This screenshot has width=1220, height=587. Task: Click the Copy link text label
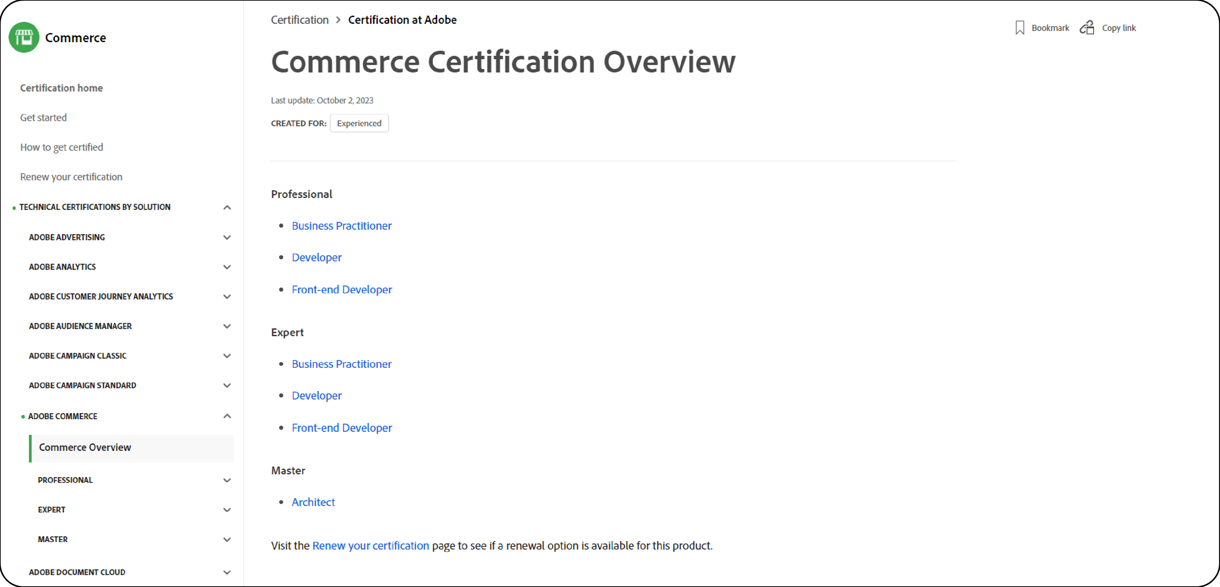click(1119, 28)
